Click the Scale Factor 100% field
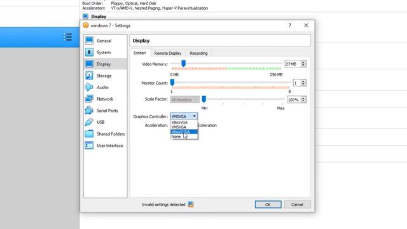The image size is (407, 229). click(294, 100)
